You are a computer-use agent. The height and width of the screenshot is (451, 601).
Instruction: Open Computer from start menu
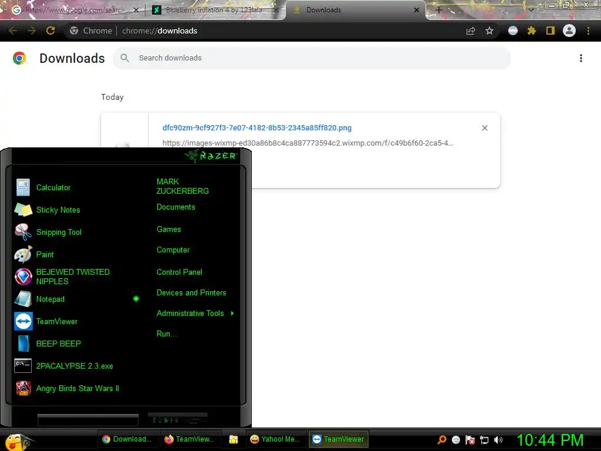pos(173,250)
